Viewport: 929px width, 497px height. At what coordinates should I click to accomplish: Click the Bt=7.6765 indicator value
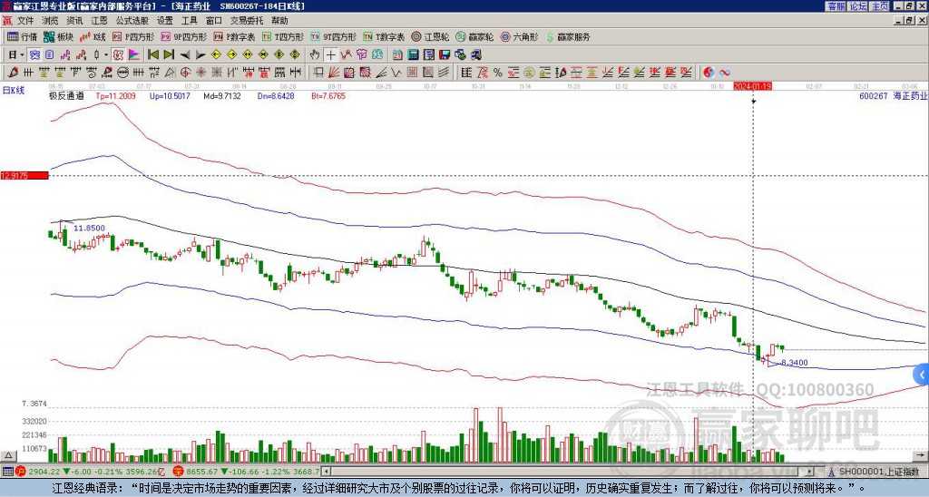(328, 95)
